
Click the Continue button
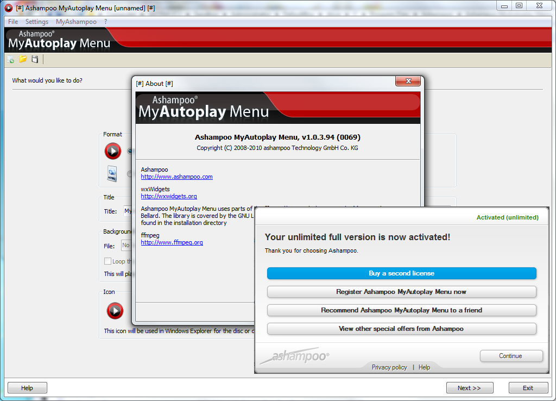click(511, 356)
